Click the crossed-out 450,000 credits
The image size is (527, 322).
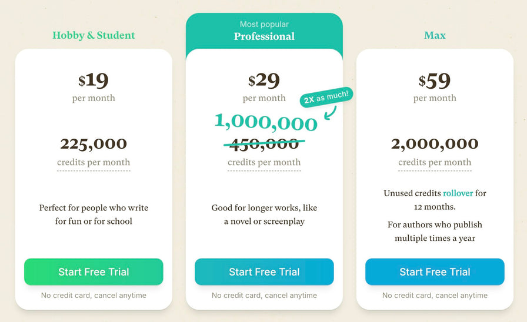click(x=264, y=144)
